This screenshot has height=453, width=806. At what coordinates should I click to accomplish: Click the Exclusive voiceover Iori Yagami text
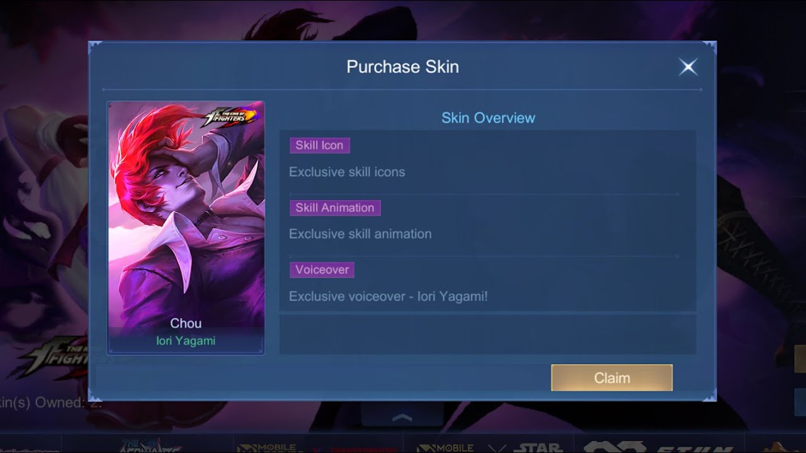pyautogui.click(x=388, y=296)
